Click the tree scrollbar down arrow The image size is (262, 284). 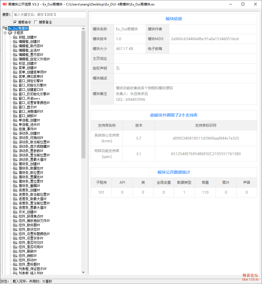(84, 272)
